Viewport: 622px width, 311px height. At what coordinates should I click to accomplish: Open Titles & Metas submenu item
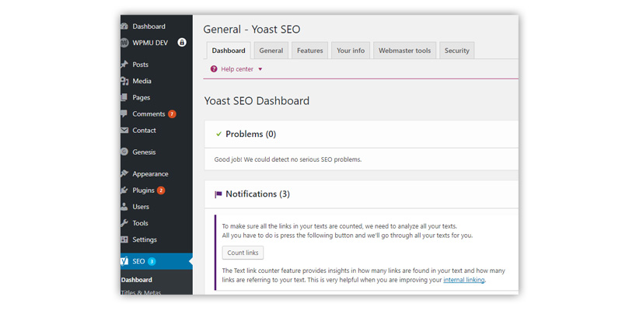tap(142, 292)
